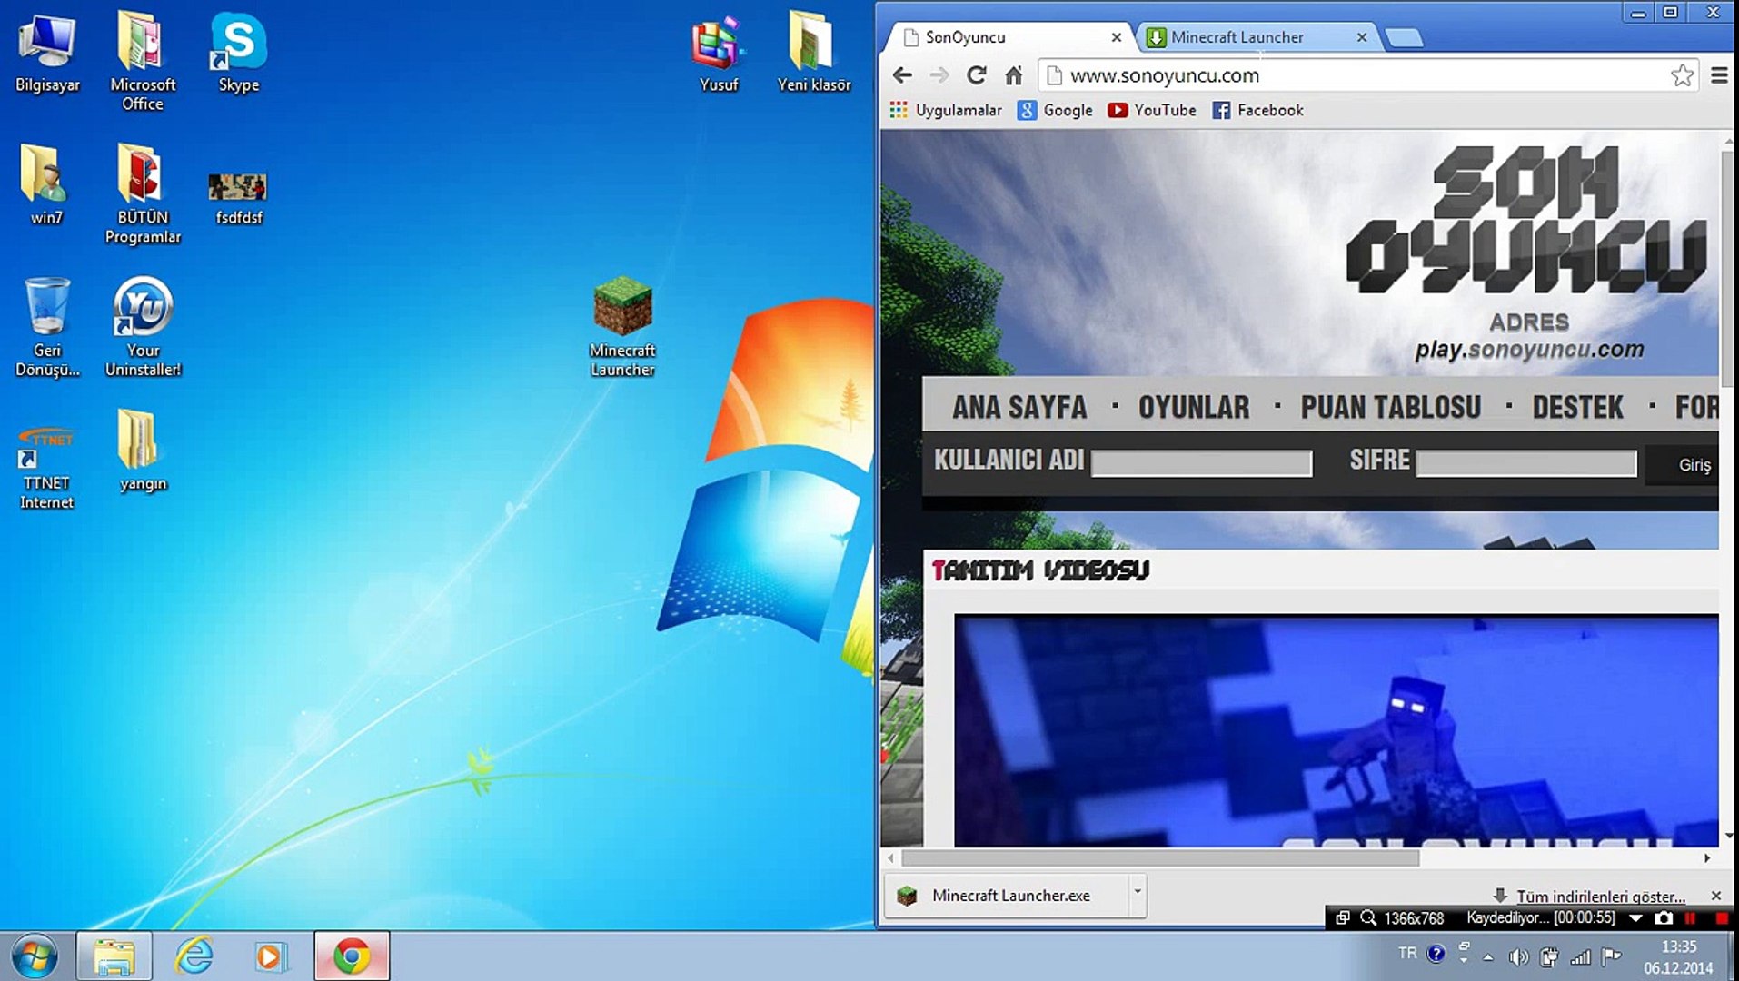Image resolution: width=1739 pixels, height=981 pixels.
Task: Go back in Chrome browser
Action: 902,75
